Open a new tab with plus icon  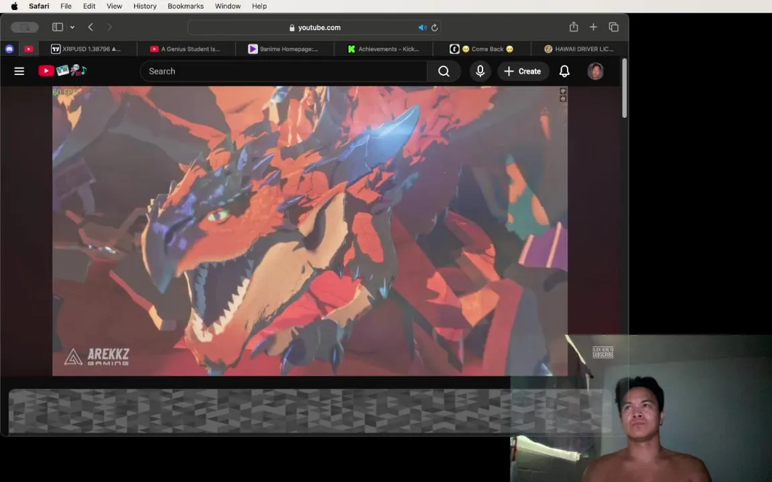pyautogui.click(x=593, y=27)
